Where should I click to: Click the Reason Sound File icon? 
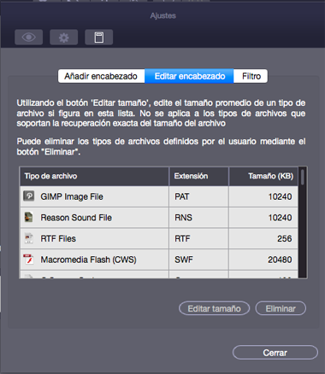(28, 217)
